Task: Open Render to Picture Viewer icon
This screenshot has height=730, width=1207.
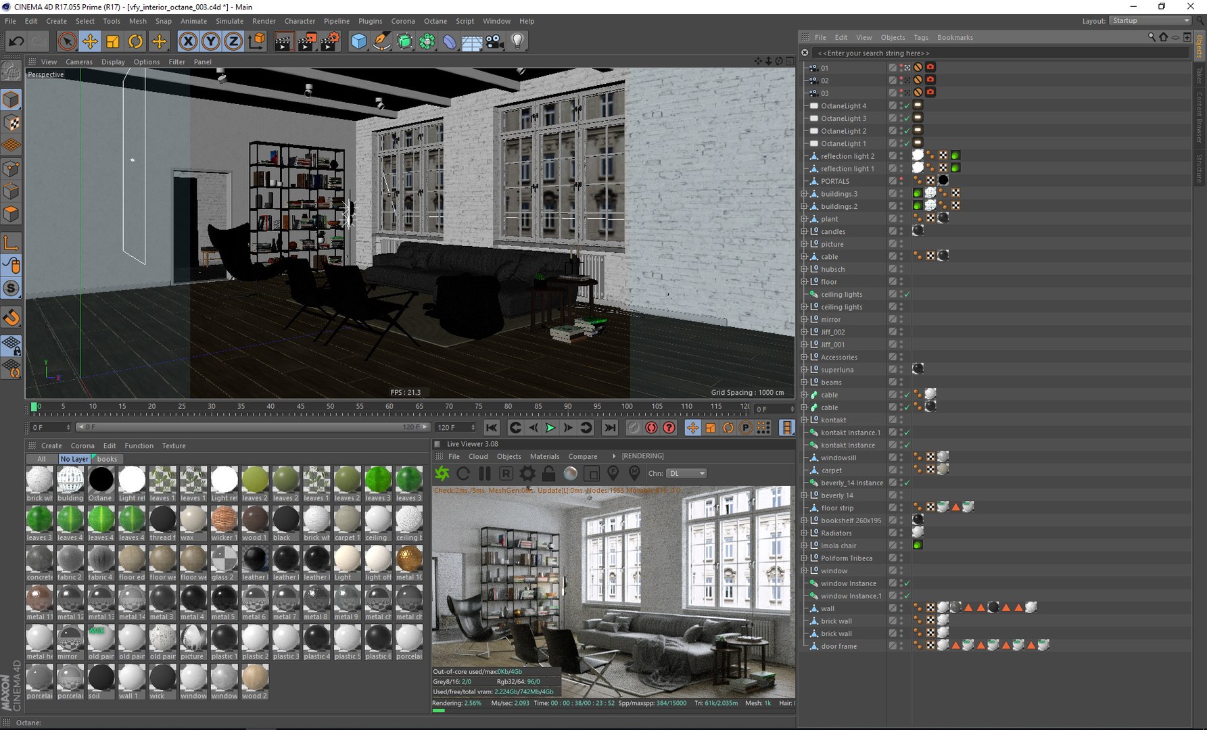Action: [307, 42]
